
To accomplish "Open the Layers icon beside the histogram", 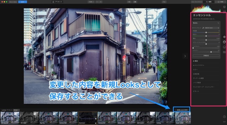I will (224, 7).
